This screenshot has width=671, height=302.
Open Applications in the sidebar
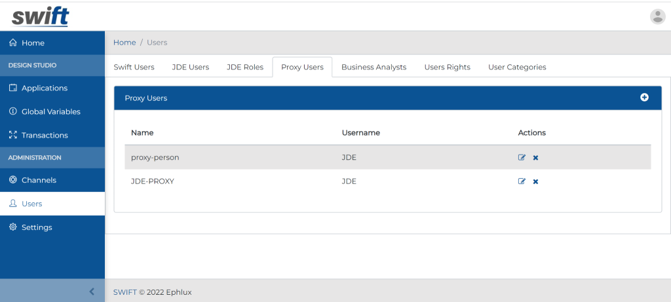click(44, 88)
